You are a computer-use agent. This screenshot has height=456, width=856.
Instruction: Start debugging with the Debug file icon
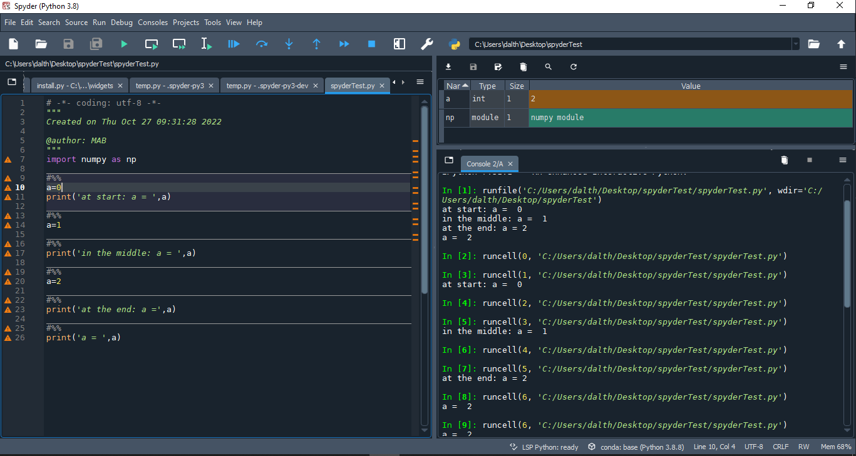[234, 44]
